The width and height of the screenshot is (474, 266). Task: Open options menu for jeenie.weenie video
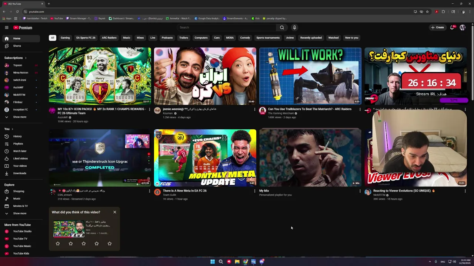click(x=254, y=109)
